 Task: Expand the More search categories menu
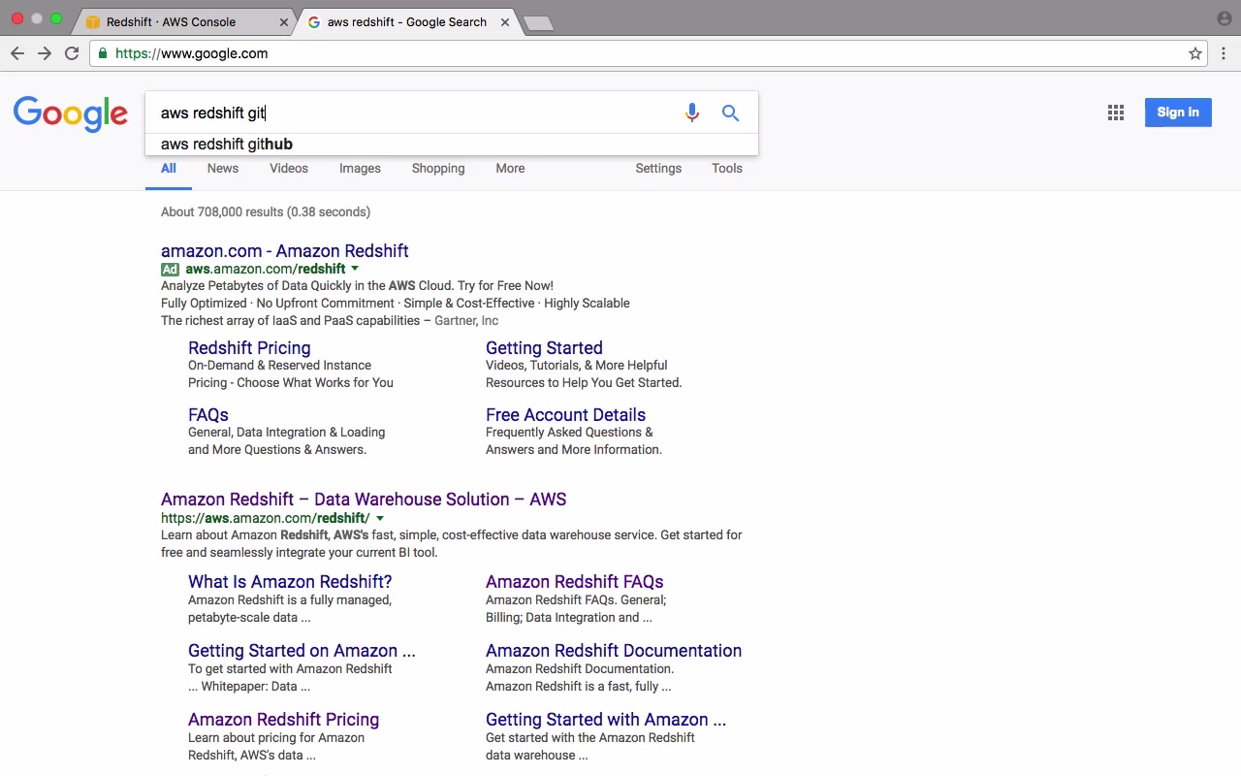[510, 169]
